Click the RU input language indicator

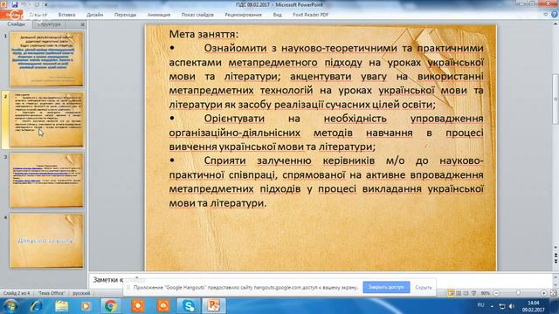point(480,305)
